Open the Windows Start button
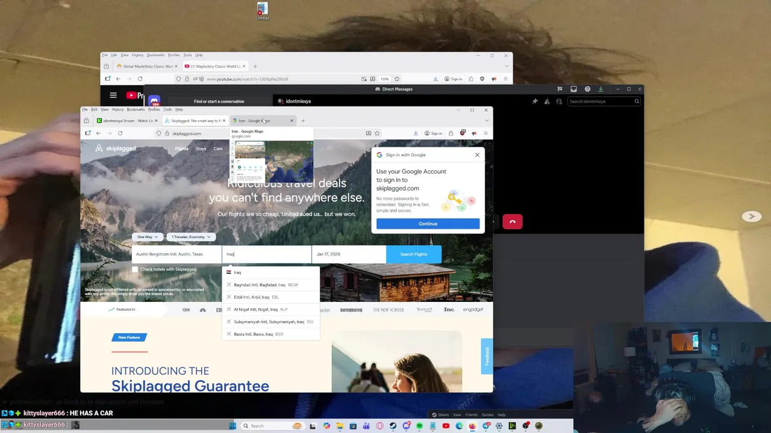771x433 pixels. pyautogui.click(x=233, y=426)
